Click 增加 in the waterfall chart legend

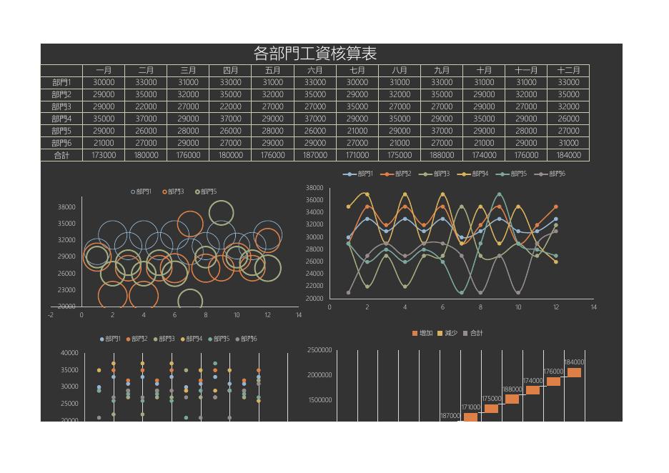tap(422, 333)
